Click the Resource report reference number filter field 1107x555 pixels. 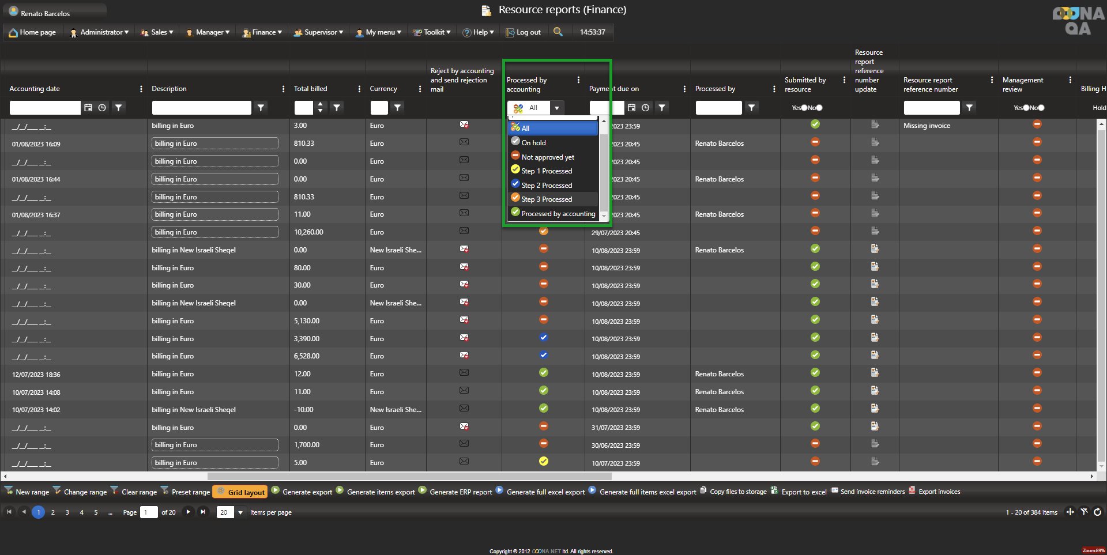931,108
